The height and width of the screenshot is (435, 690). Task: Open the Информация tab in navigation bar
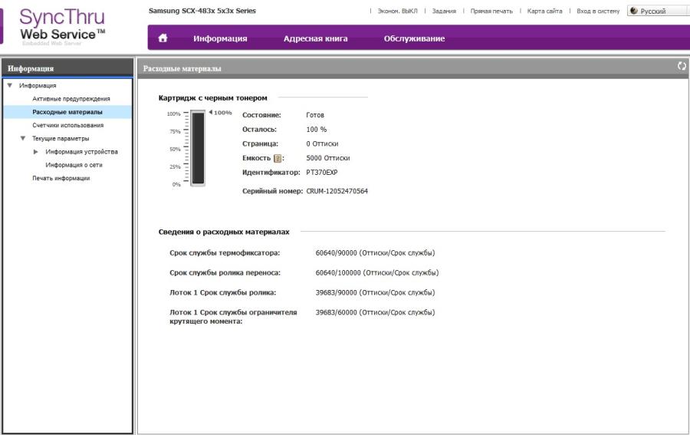pyautogui.click(x=220, y=38)
